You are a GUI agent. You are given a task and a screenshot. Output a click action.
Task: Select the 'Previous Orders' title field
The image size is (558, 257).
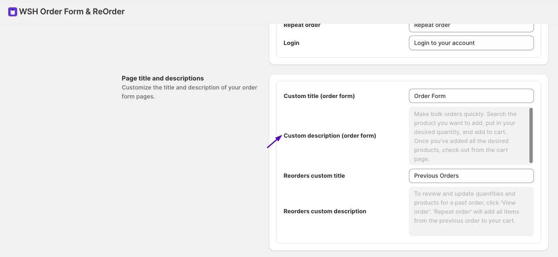tap(471, 176)
